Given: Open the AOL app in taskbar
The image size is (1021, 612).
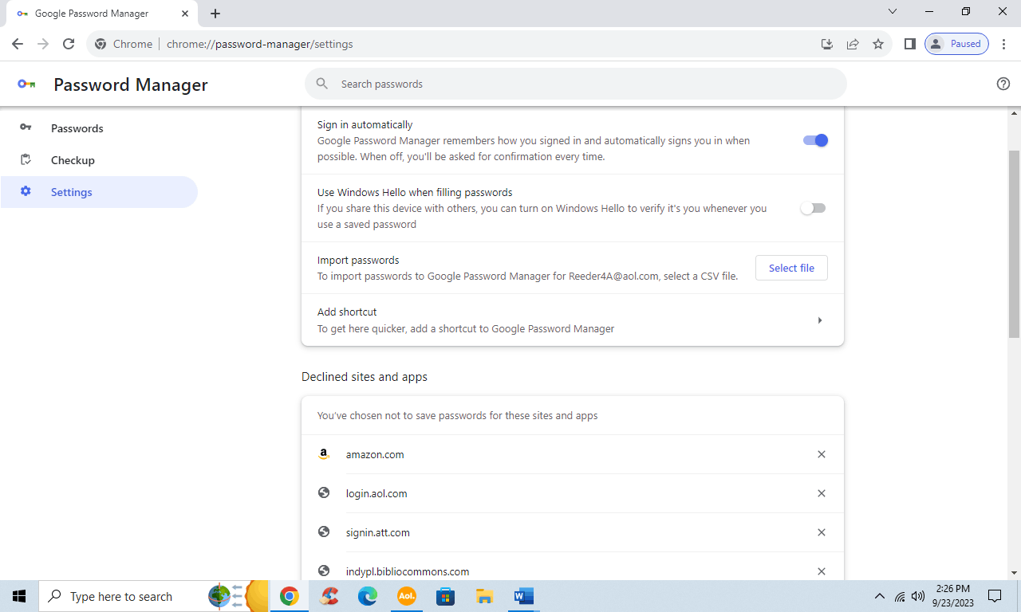Looking at the screenshot, I should pos(407,596).
